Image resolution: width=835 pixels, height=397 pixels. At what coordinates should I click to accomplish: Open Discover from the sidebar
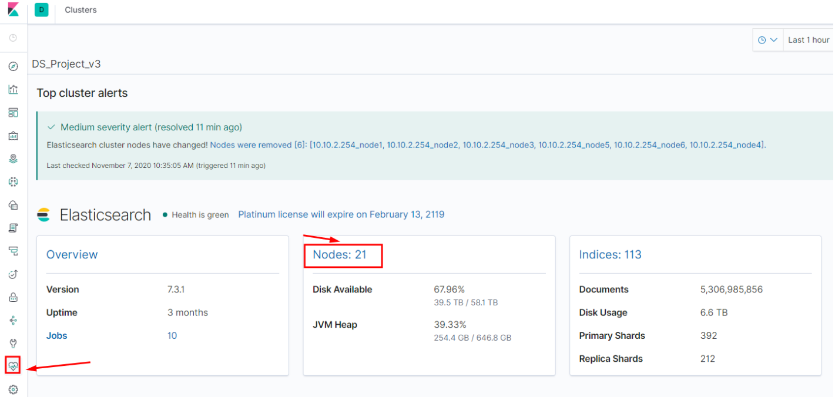pos(13,66)
